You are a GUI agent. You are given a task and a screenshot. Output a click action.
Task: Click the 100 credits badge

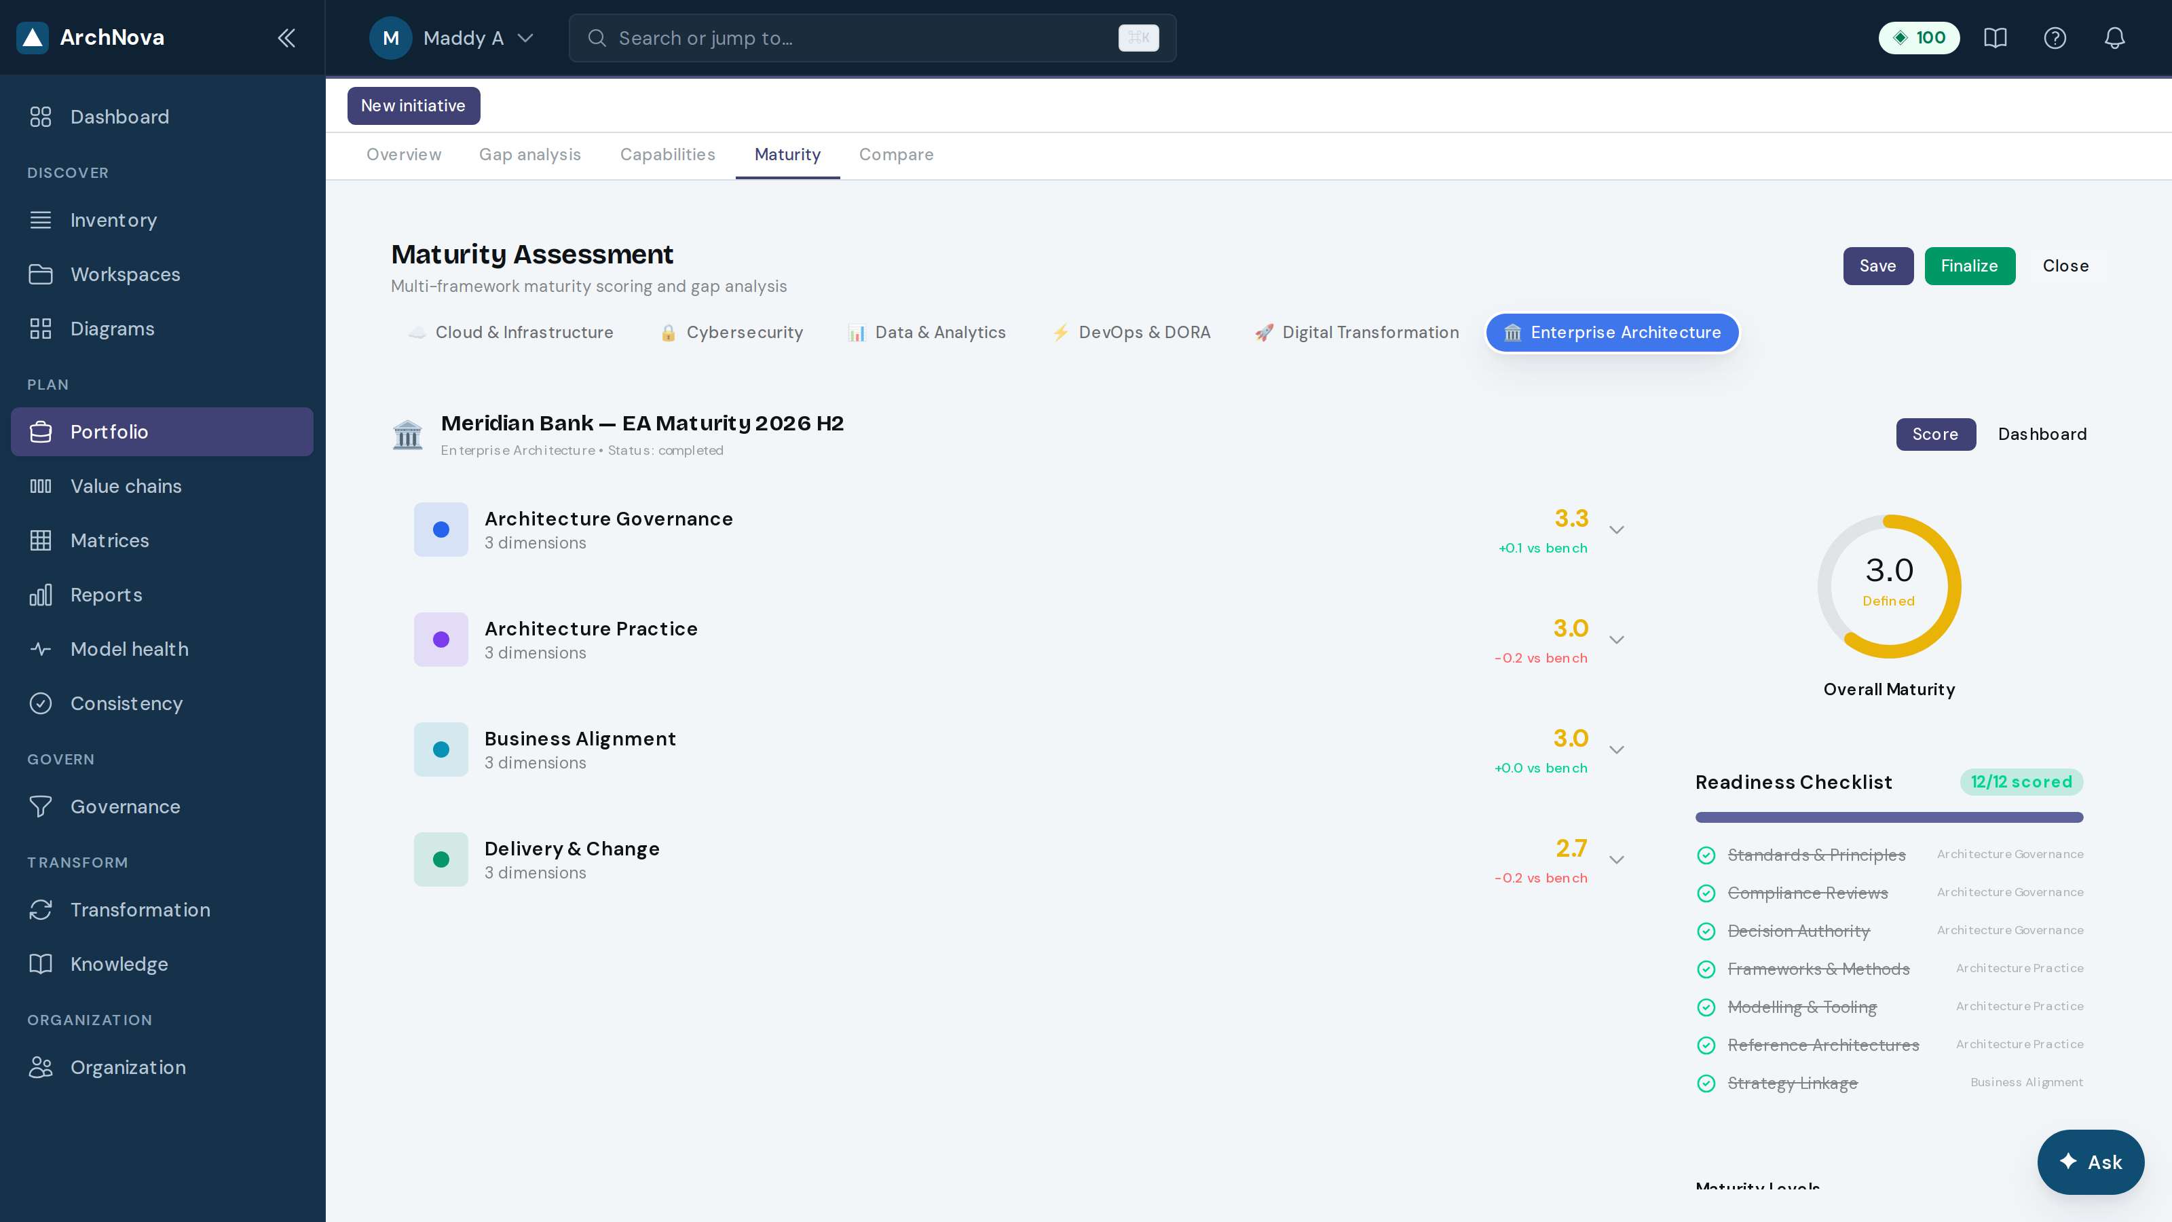point(1918,38)
